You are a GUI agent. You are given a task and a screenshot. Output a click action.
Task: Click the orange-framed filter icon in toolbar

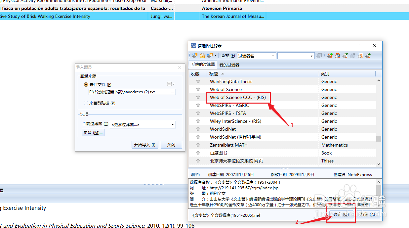(361, 56)
